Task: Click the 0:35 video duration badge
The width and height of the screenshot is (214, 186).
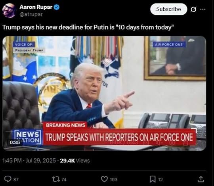Action: (x=15, y=142)
